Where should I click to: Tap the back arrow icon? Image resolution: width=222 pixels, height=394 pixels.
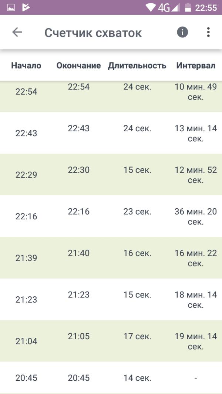tap(17, 33)
